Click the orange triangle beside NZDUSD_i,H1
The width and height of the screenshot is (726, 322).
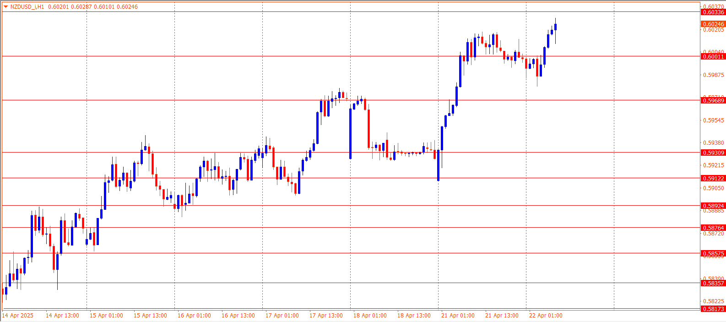[5, 7]
